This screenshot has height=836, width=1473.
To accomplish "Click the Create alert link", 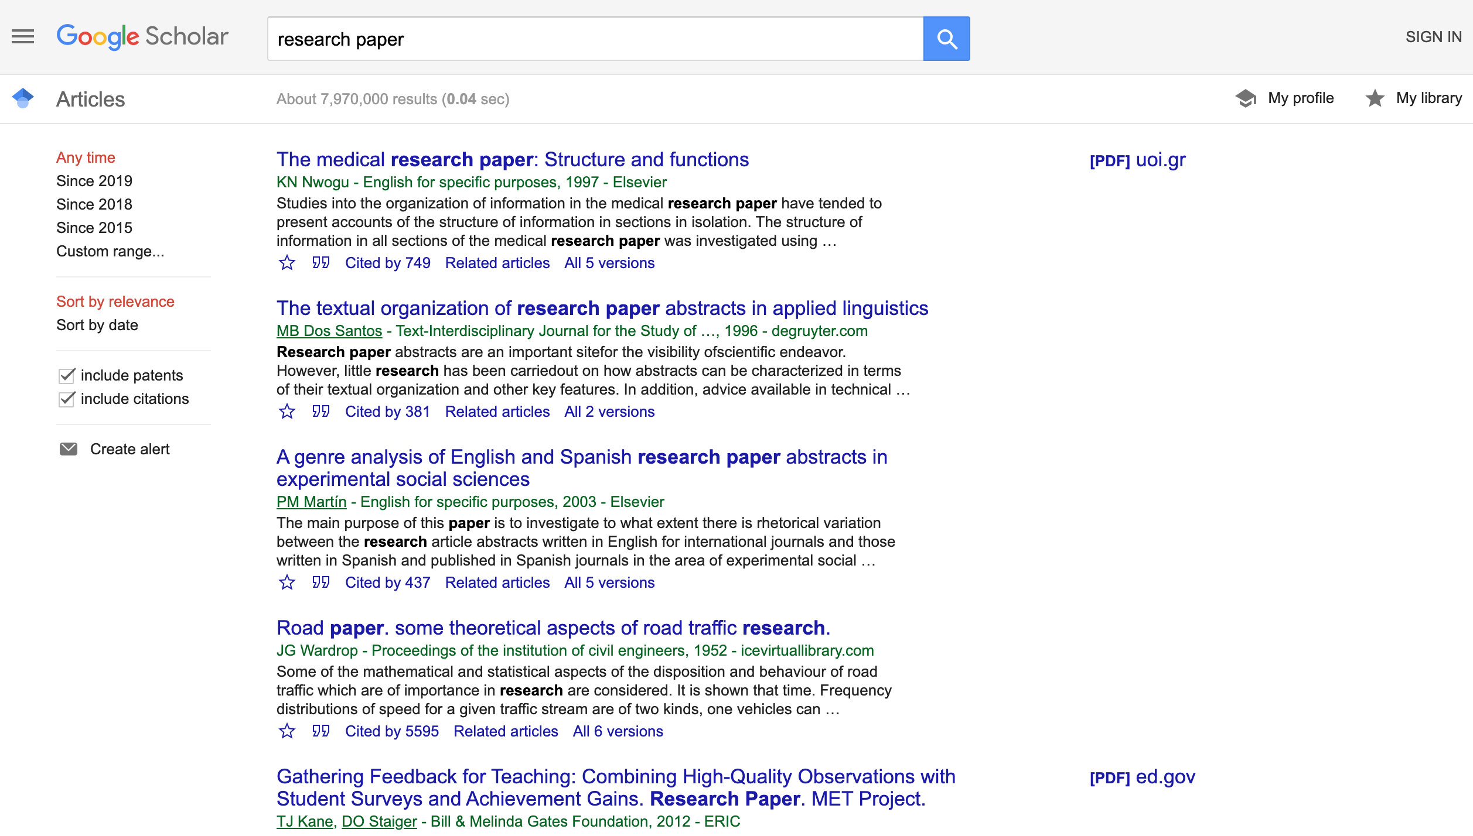I will [x=130, y=449].
